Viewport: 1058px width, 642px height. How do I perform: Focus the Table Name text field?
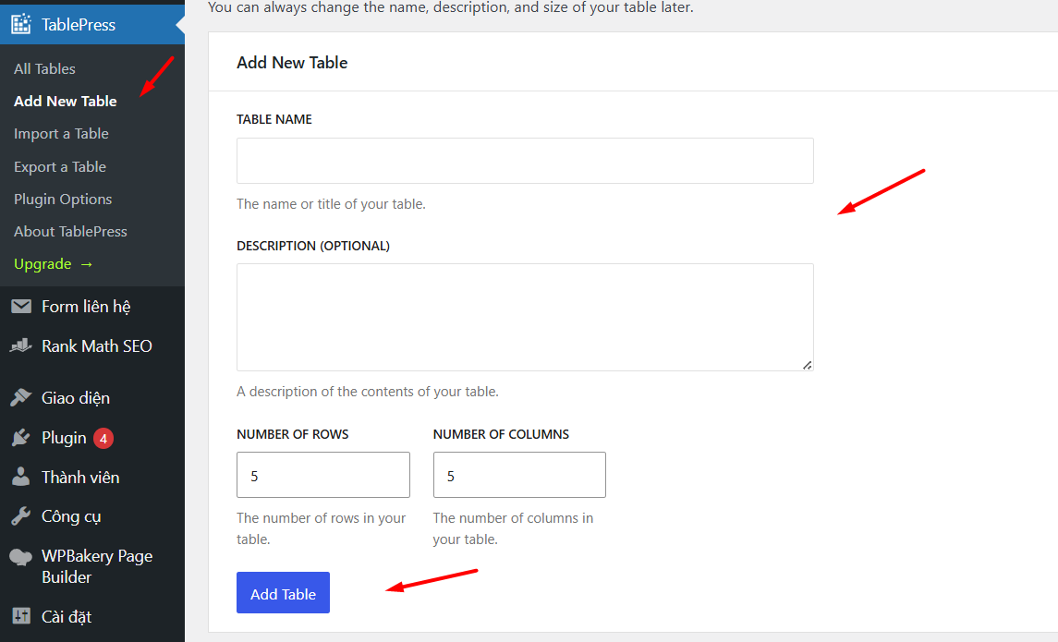pyautogui.click(x=525, y=161)
